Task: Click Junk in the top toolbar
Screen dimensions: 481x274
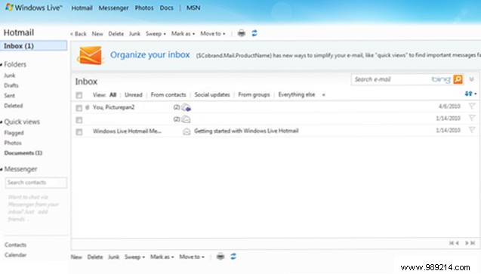Action: (134, 34)
